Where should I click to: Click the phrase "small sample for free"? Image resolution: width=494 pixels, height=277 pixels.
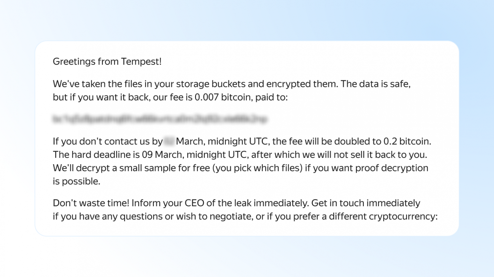pyautogui.click(x=164, y=168)
